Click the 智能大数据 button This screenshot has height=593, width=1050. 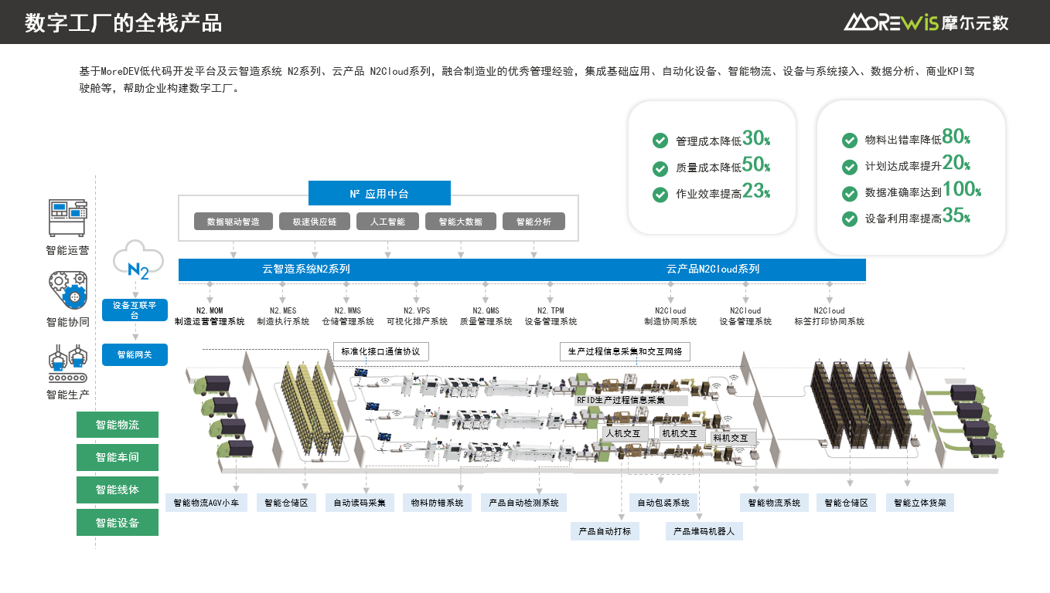460,222
